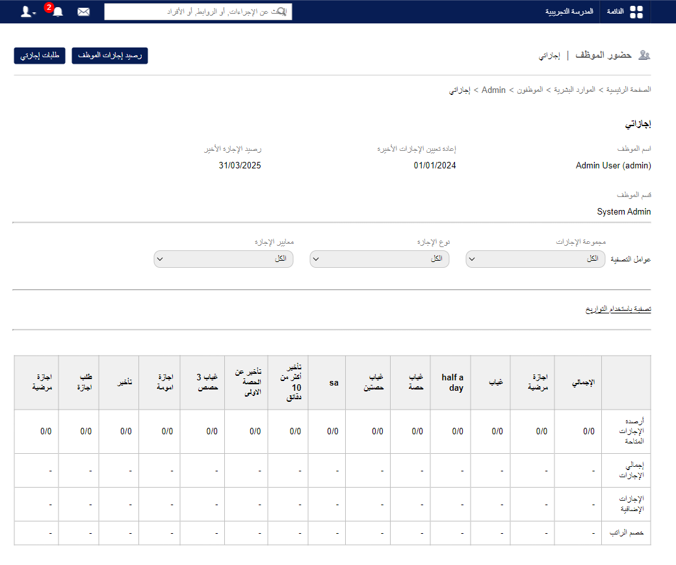Click تأخير عن الحصة الاولى header

(x=246, y=382)
